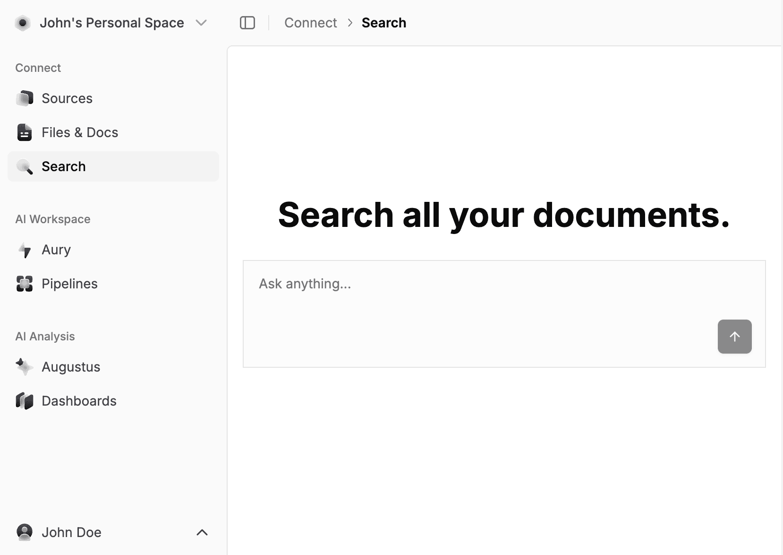The image size is (783, 555).
Task: Click Connect in the breadcrumb
Action: (x=310, y=22)
